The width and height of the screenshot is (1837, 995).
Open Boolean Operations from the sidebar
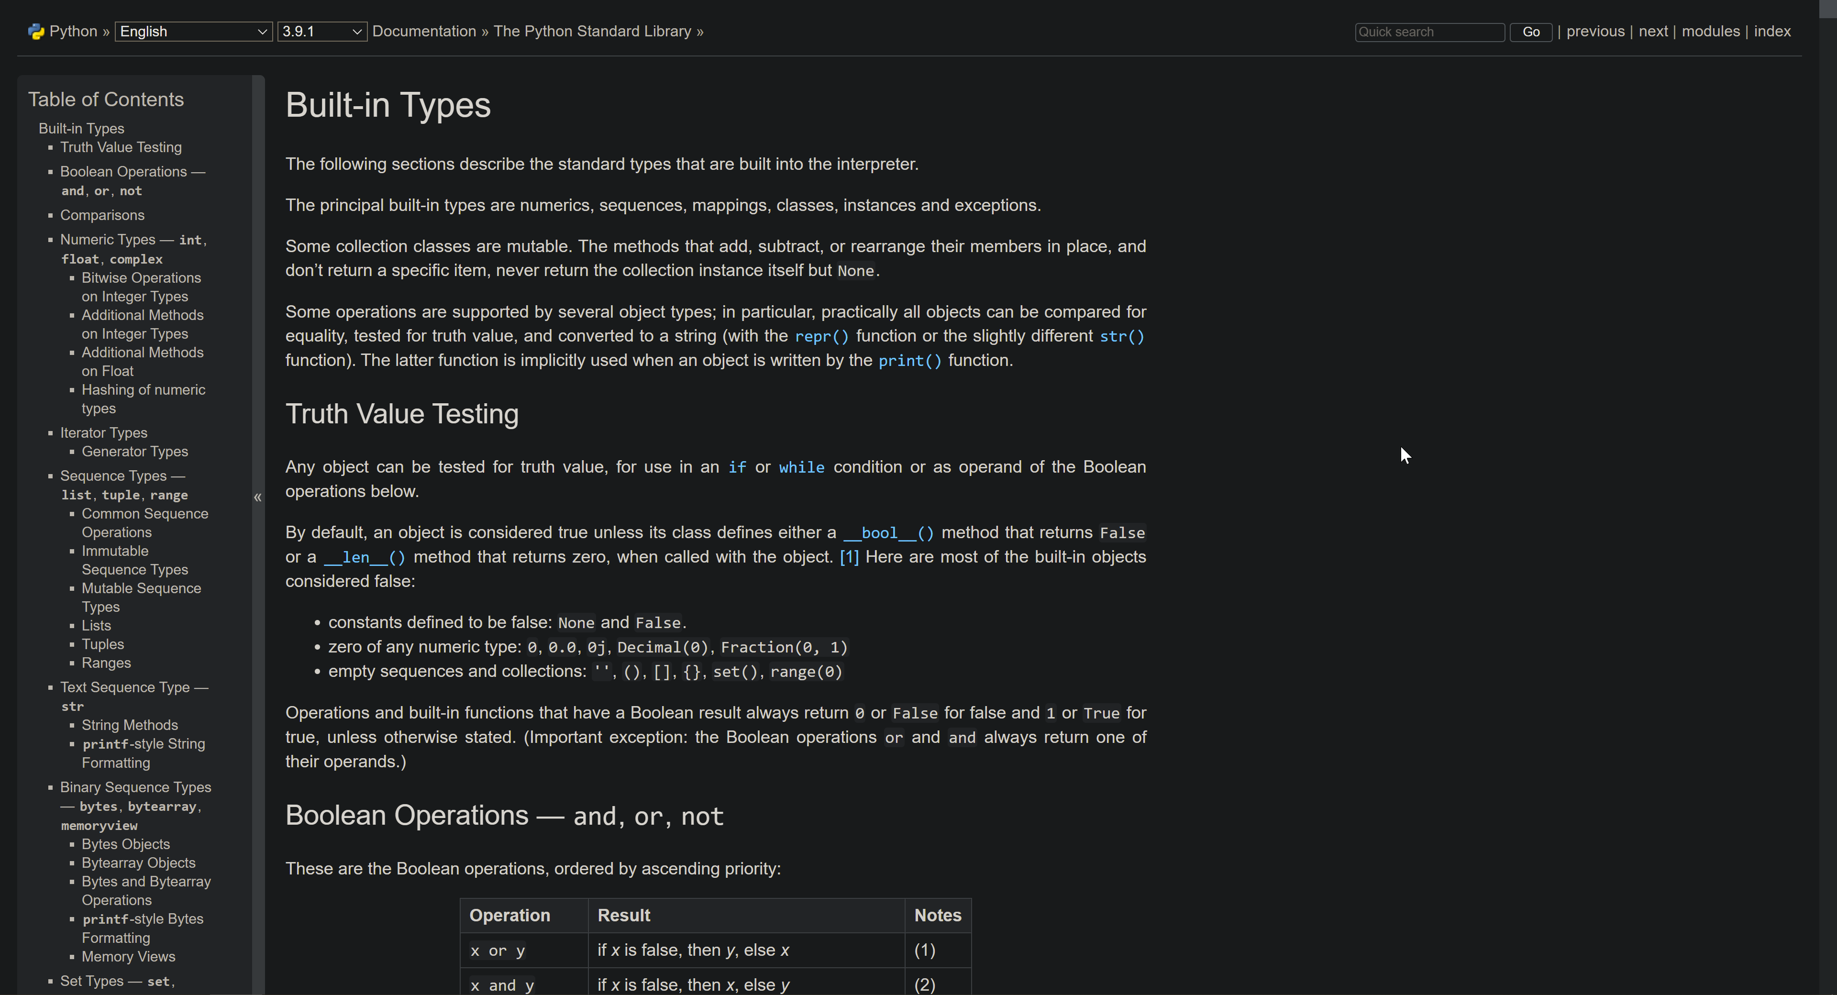pyautogui.click(x=132, y=171)
